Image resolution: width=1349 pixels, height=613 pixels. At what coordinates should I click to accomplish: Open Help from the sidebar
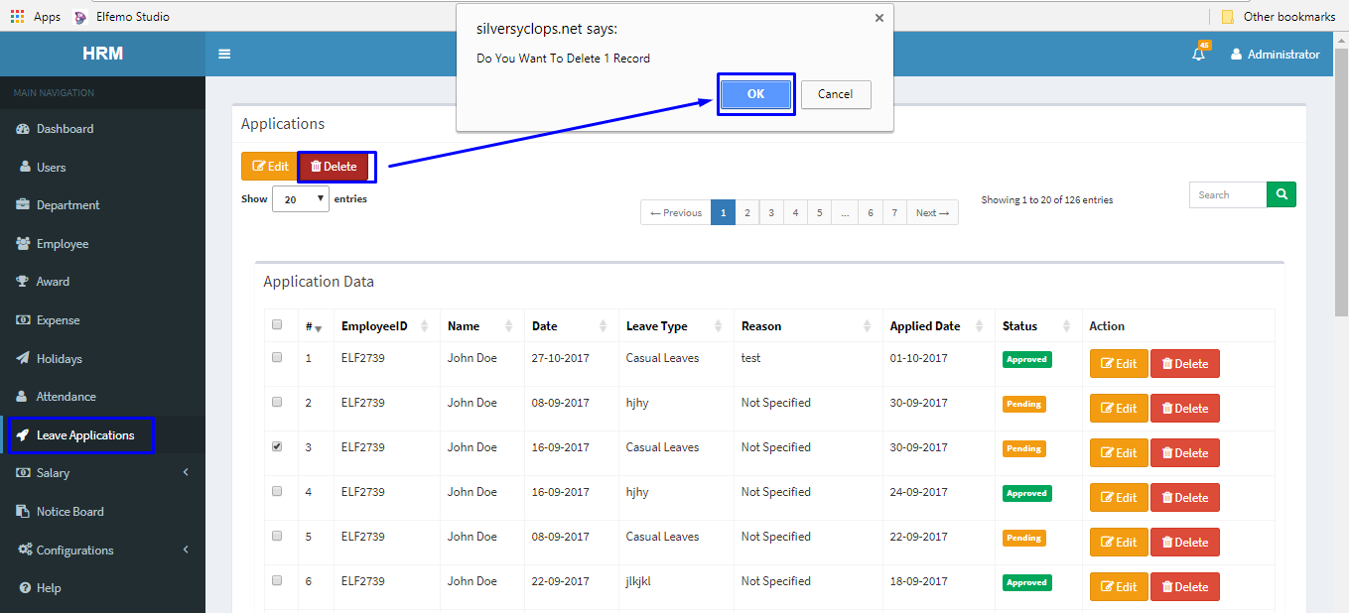point(102,588)
